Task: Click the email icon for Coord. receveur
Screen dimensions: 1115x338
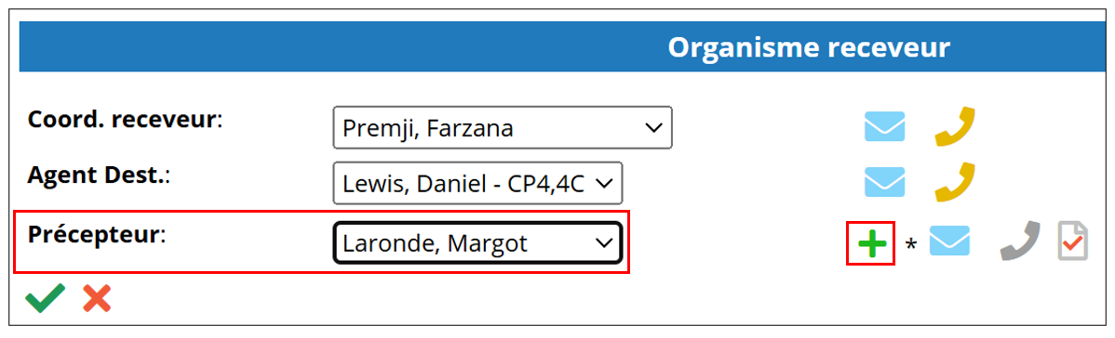Action: [x=884, y=126]
